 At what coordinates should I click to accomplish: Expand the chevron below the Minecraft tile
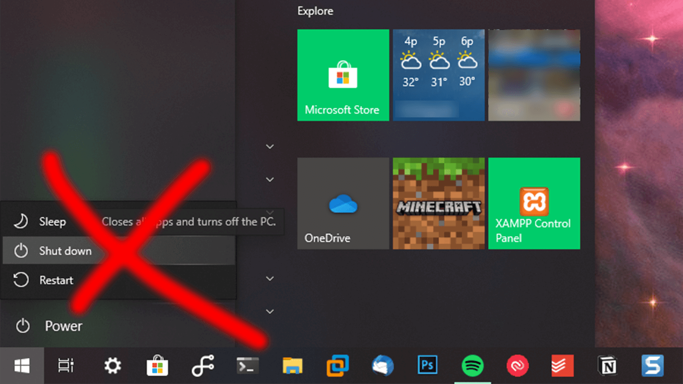pos(270,278)
